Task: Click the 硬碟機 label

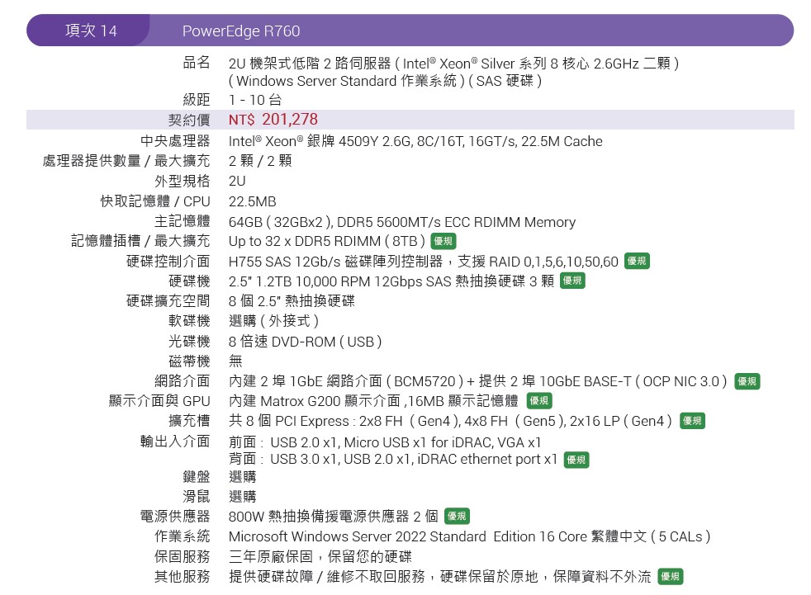Action: pos(189,281)
